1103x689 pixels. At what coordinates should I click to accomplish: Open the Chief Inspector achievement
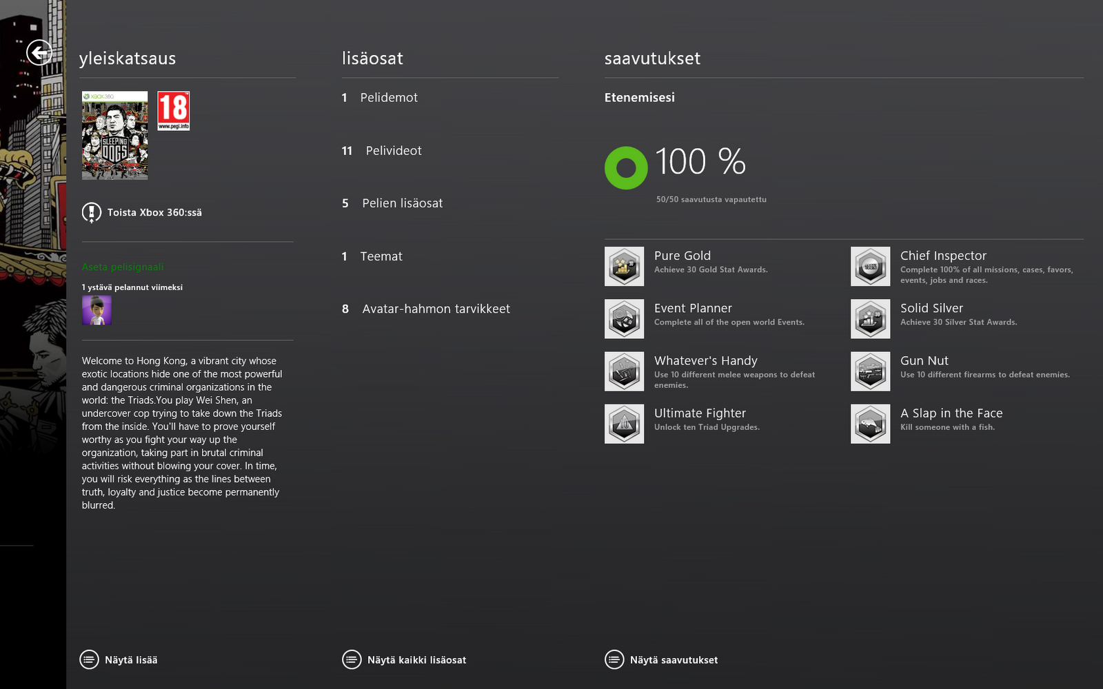[986, 267]
